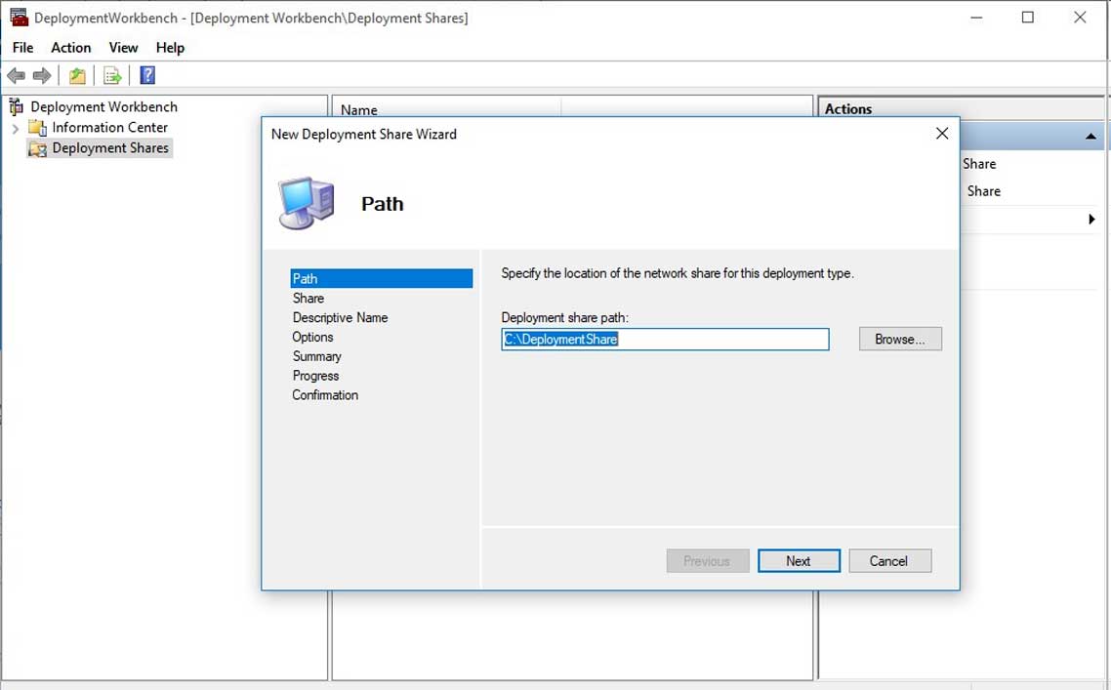Screen dimensions: 1111x690
Task: Click the disabled Previous button
Action: (x=707, y=560)
